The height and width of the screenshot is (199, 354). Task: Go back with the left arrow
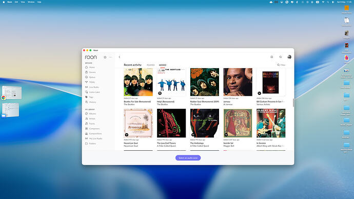point(120,57)
